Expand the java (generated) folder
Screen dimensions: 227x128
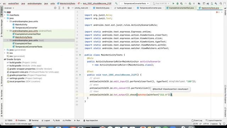(5, 50)
